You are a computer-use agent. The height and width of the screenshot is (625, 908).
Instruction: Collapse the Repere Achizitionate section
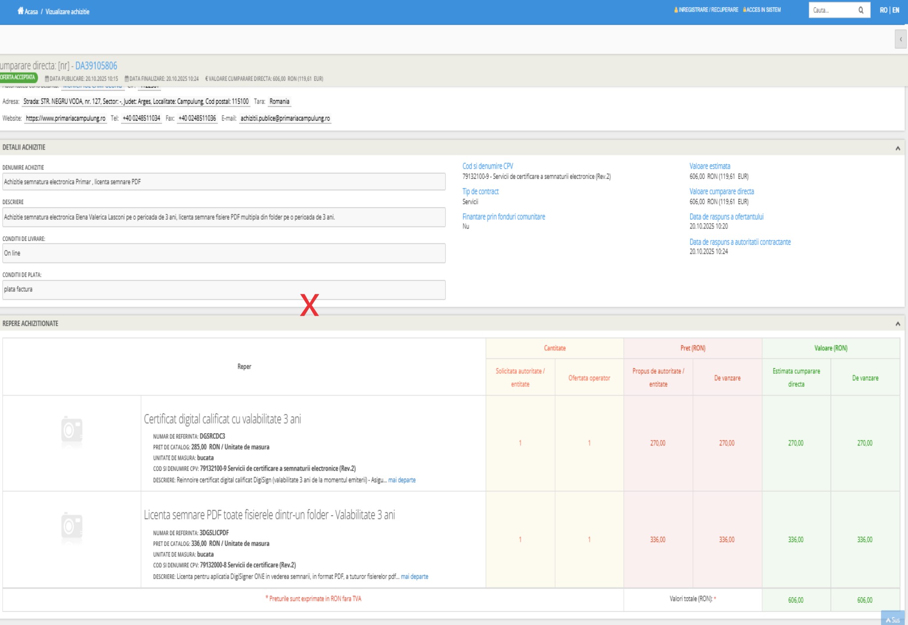pyautogui.click(x=897, y=324)
